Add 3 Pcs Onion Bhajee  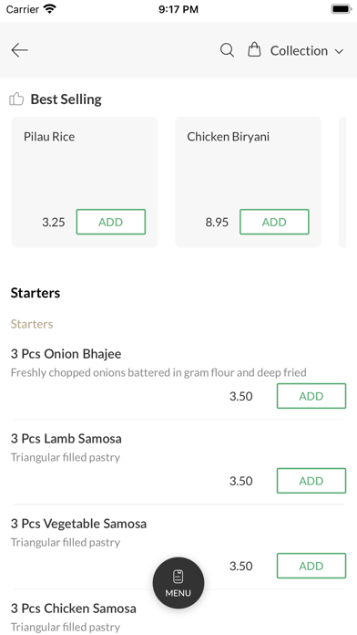pos(311,396)
